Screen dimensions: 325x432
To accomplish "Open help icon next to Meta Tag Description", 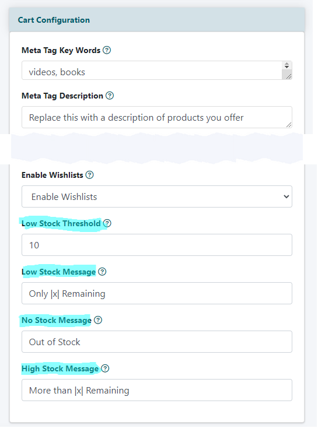I will (110, 96).
